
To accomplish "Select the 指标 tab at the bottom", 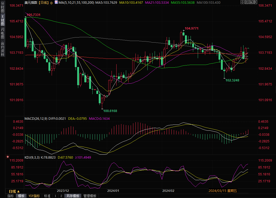I will coord(11,196).
